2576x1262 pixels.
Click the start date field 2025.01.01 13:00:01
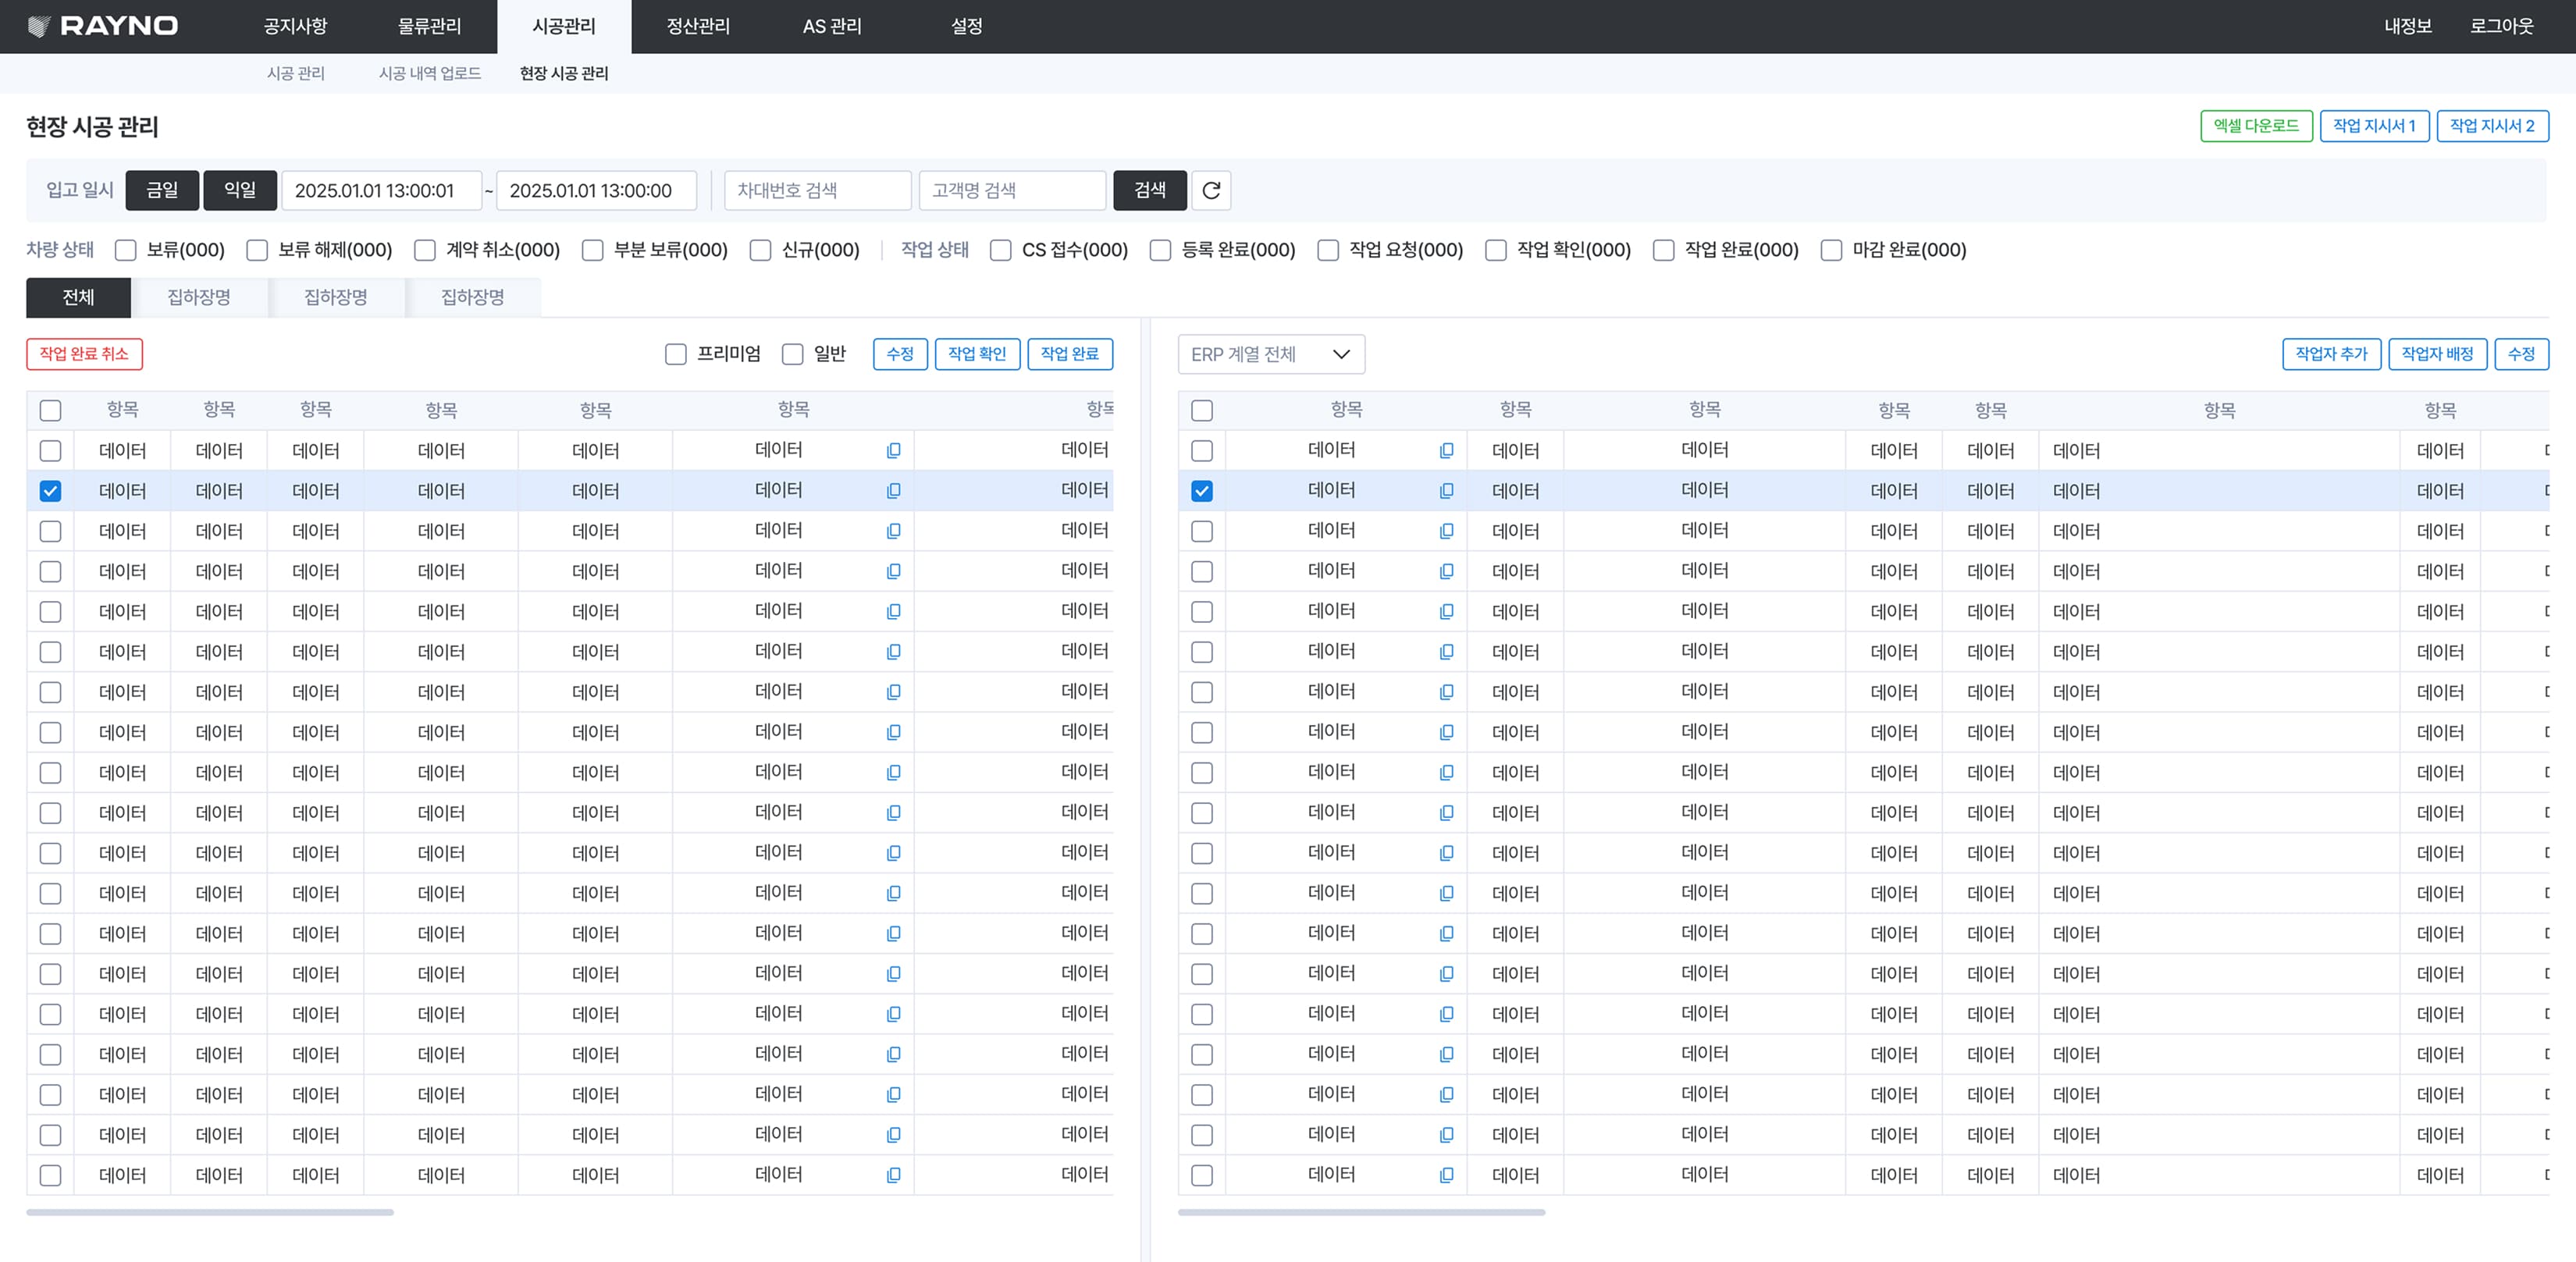click(x=382, y=190)
